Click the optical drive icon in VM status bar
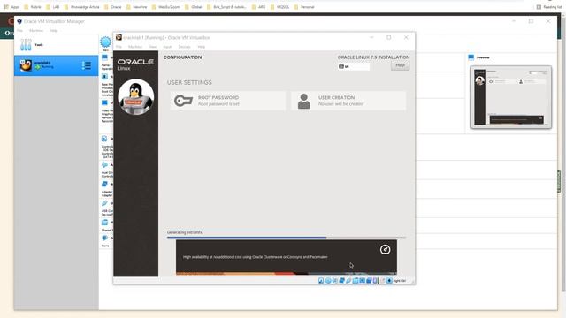Viewport: 566px width, 318px height. click(328, 281)
